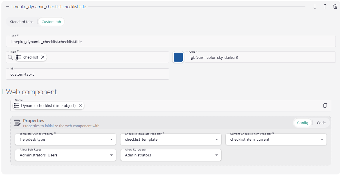
Task: Open Allow Soft Reset dropdown
Action: click(x=66, y=155)
